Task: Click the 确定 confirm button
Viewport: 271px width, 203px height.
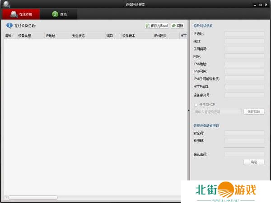Action: pos(254,162)
